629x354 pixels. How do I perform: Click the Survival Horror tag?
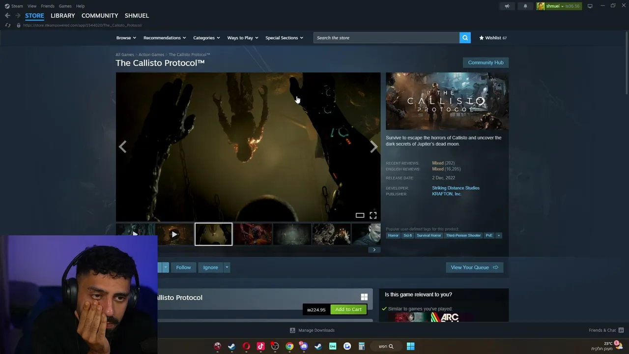coord(429,236)
